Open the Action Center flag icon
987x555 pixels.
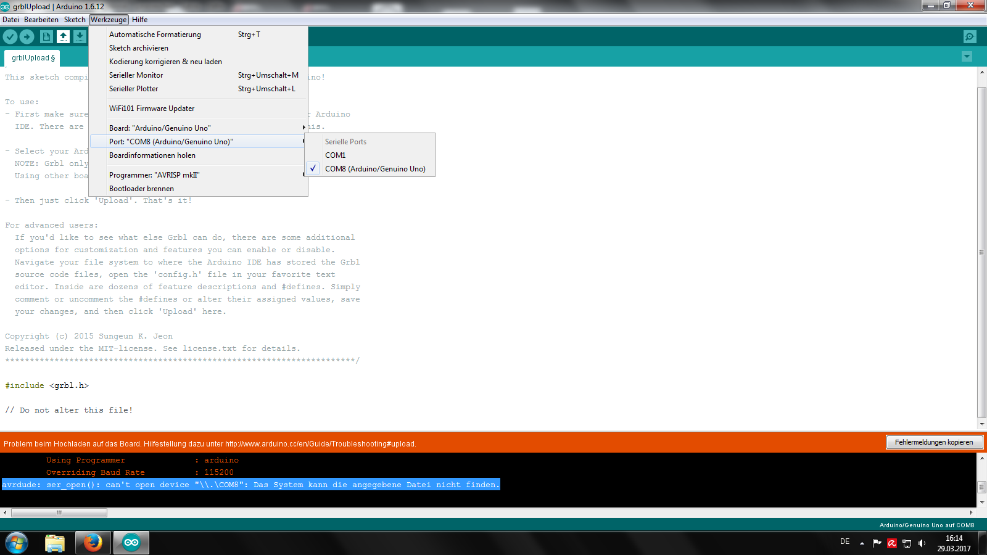pos(877,543)
